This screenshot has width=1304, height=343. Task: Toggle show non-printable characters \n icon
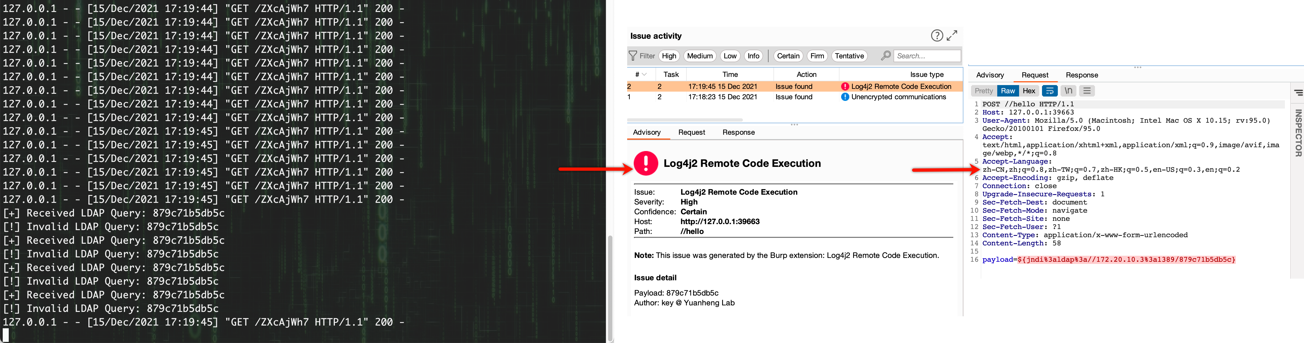coord(1068,91)
